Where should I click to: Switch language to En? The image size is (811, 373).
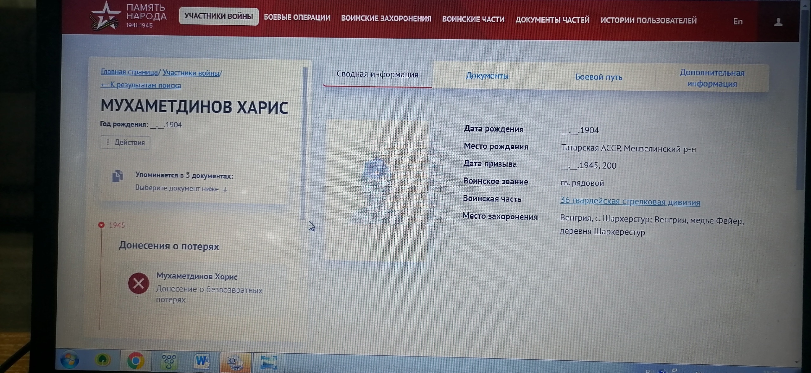[x=738, y=22]
